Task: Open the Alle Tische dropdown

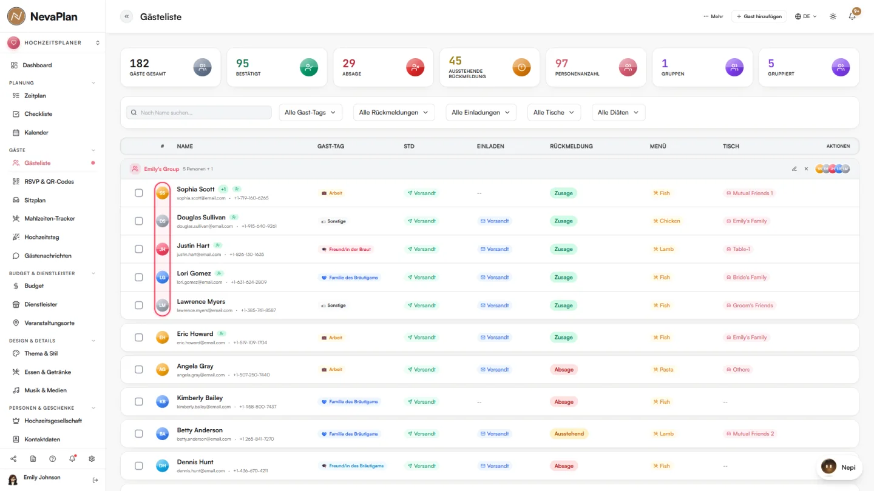Action: (x=554, y=112)
